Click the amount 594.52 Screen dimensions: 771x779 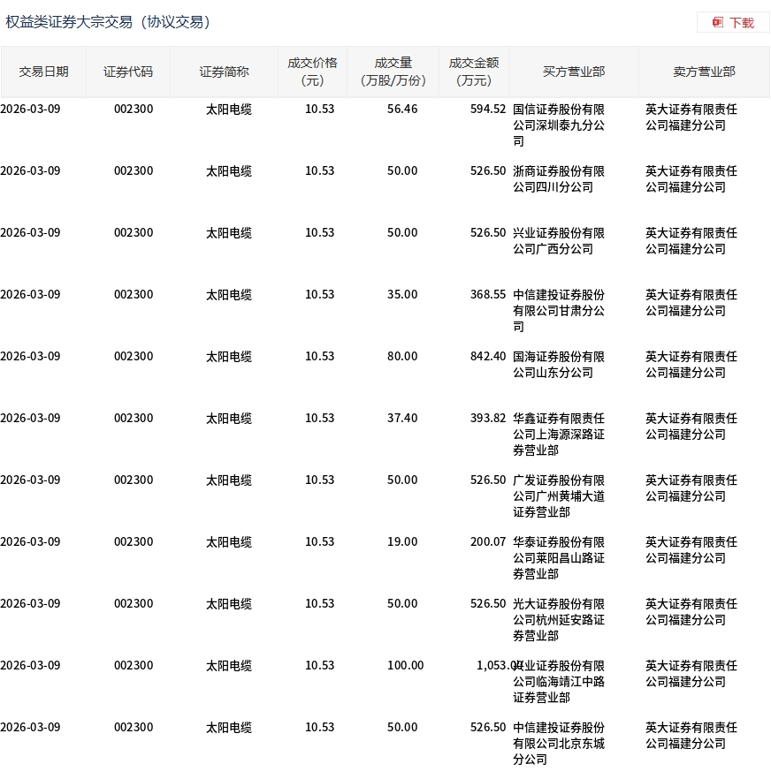pos(487,110)
